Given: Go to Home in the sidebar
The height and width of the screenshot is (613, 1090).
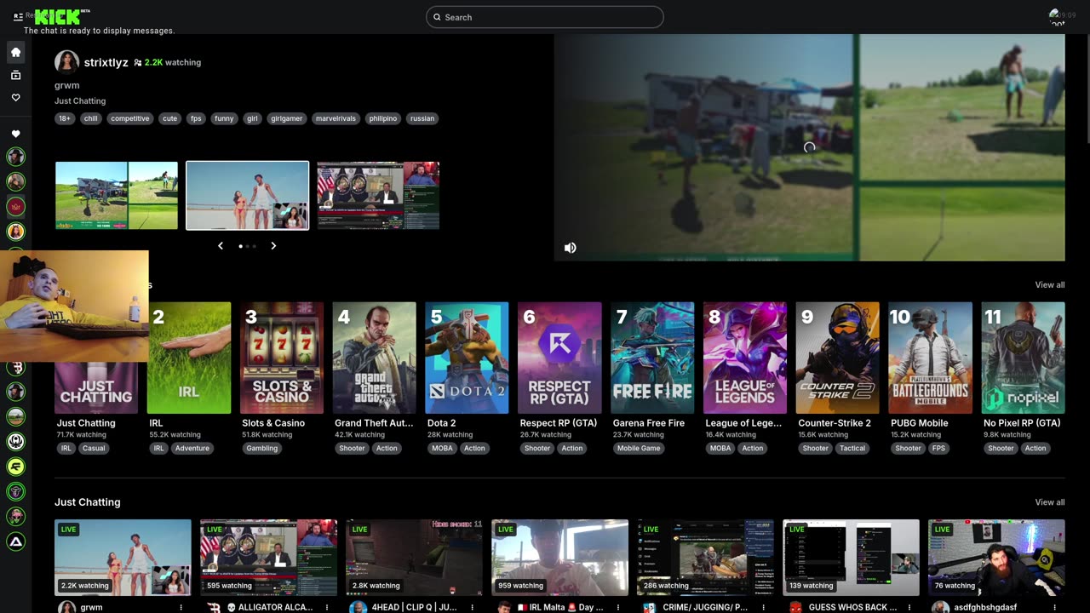Looking at the screenshot, I should pyautogui.click(x=15, y=53).
